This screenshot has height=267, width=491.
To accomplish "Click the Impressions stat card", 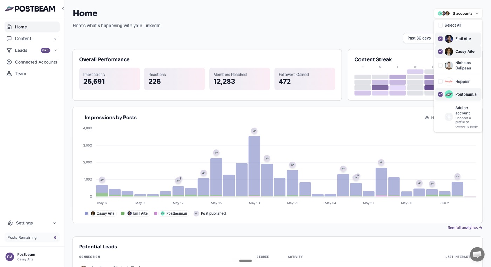I will pos(109,79).
